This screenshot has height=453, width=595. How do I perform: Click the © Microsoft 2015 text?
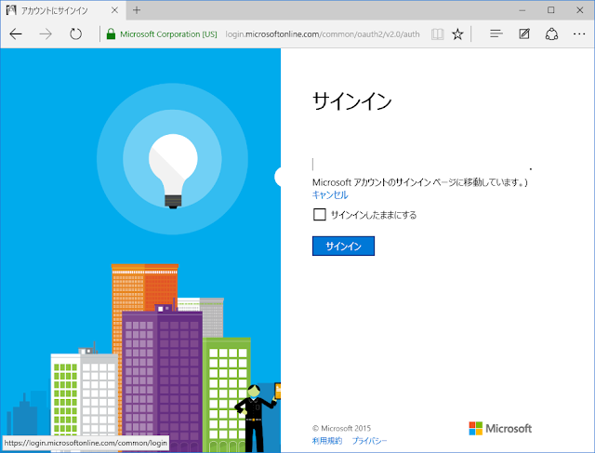pyautogui.click(x=341, y=428)
